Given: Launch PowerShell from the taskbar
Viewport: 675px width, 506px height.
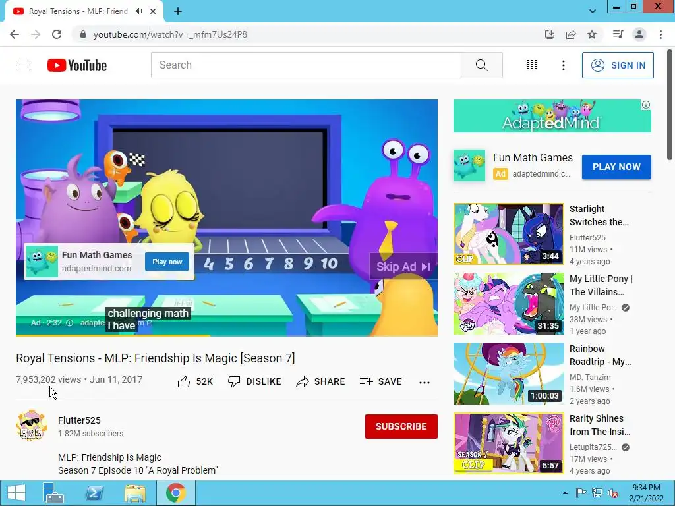Looking at the screenshot, I should pyautogui.click(x=94, y=493).
